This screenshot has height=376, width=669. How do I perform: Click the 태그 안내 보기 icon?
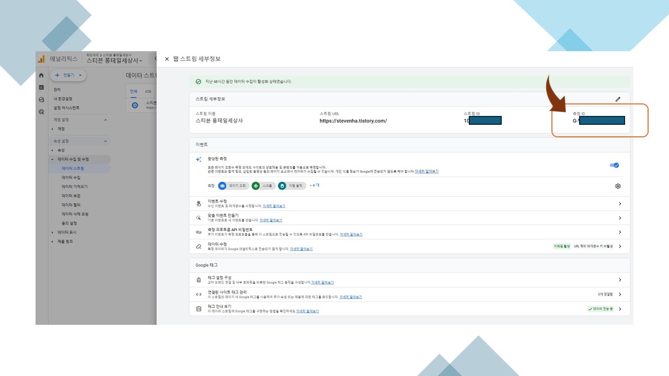(x=199, y=309)
